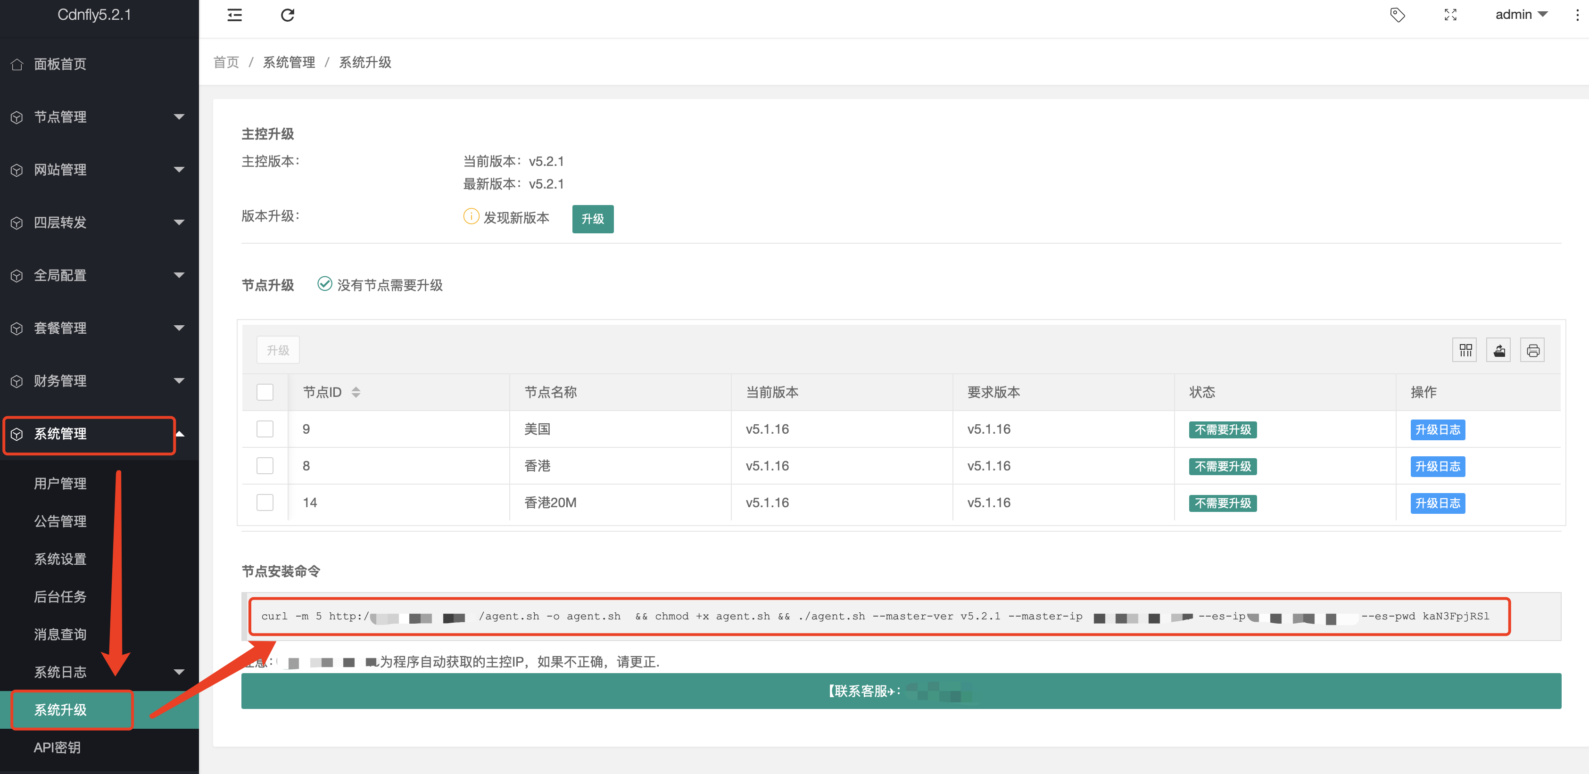Collapse the 系统管理 menu arrow
This screenshot has width=1589, height=774.
(x=180, y=434)
